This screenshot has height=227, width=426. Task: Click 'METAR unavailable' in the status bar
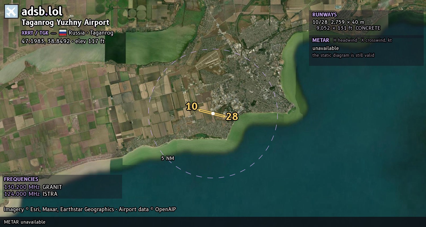click(x=25, y=222)
